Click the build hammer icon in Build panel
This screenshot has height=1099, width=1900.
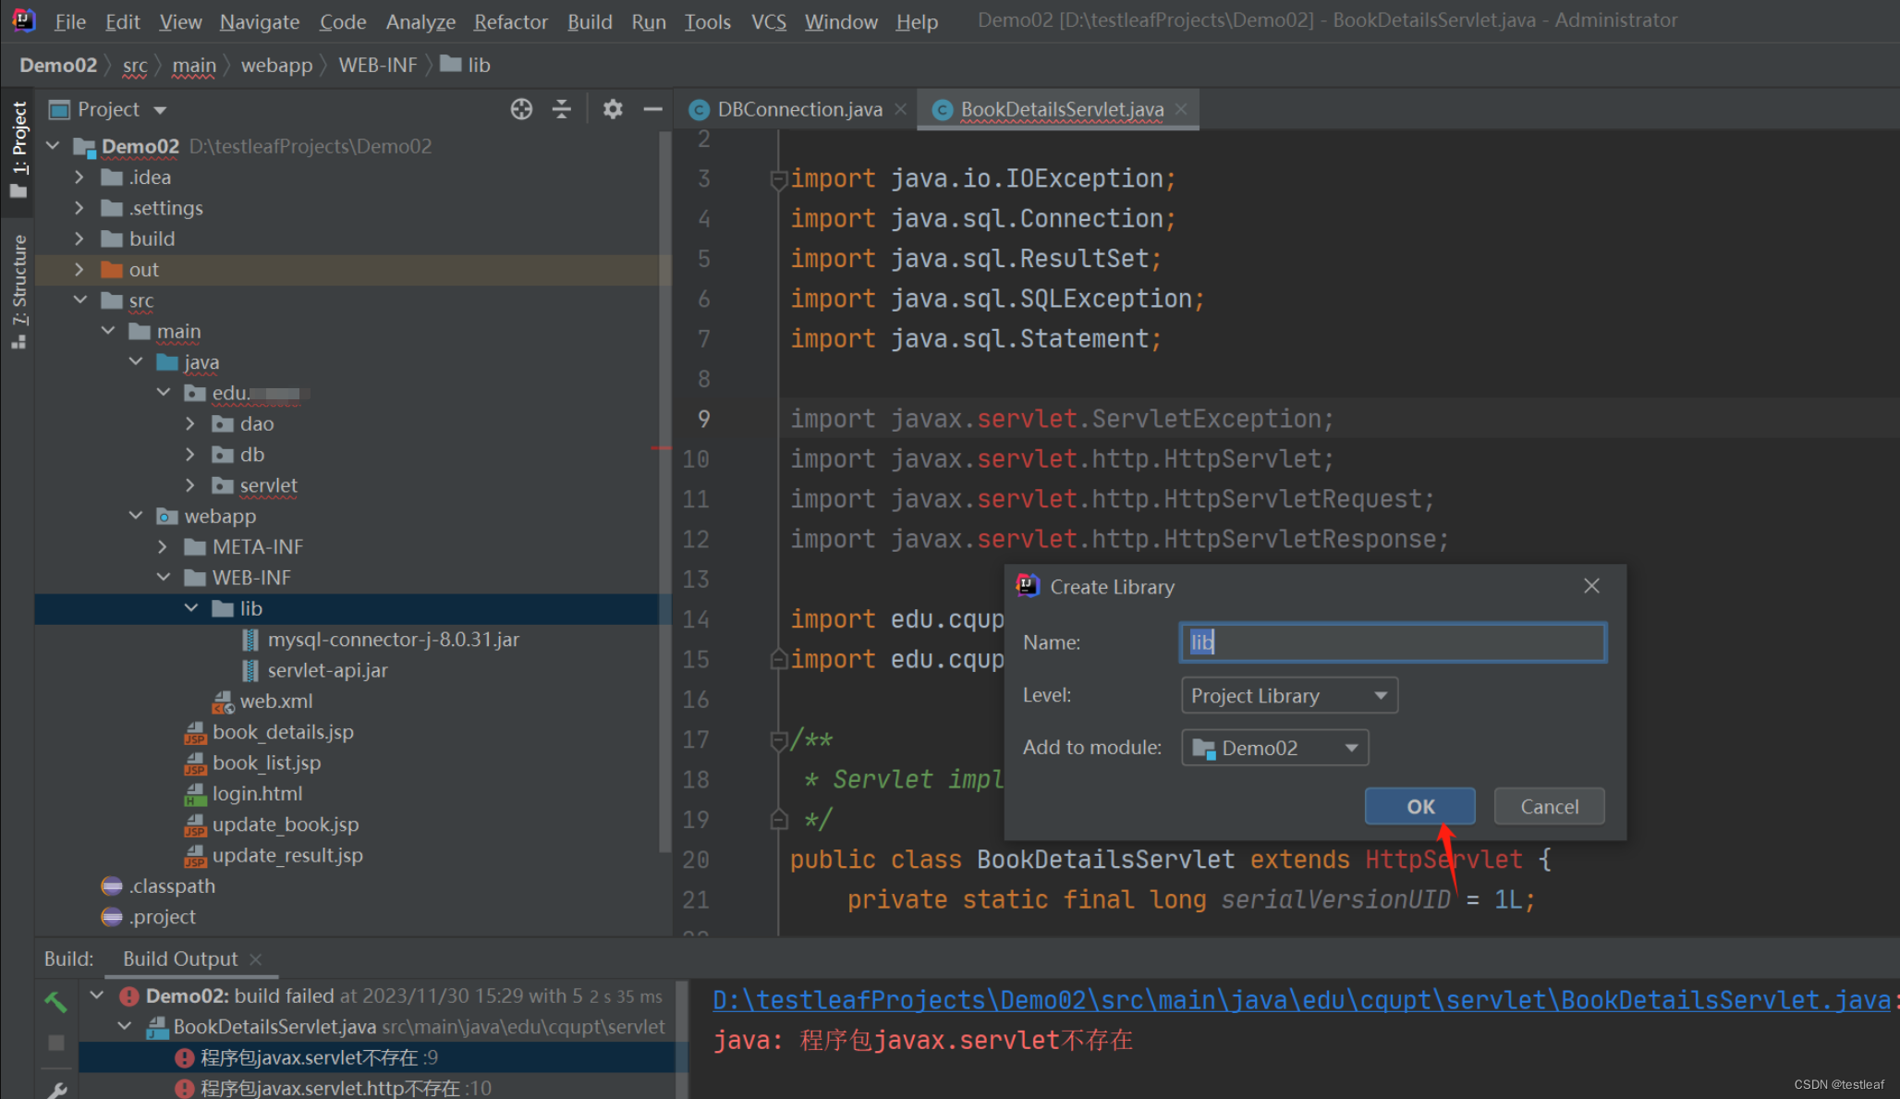pyautogui.click(x=55, y=1000)
